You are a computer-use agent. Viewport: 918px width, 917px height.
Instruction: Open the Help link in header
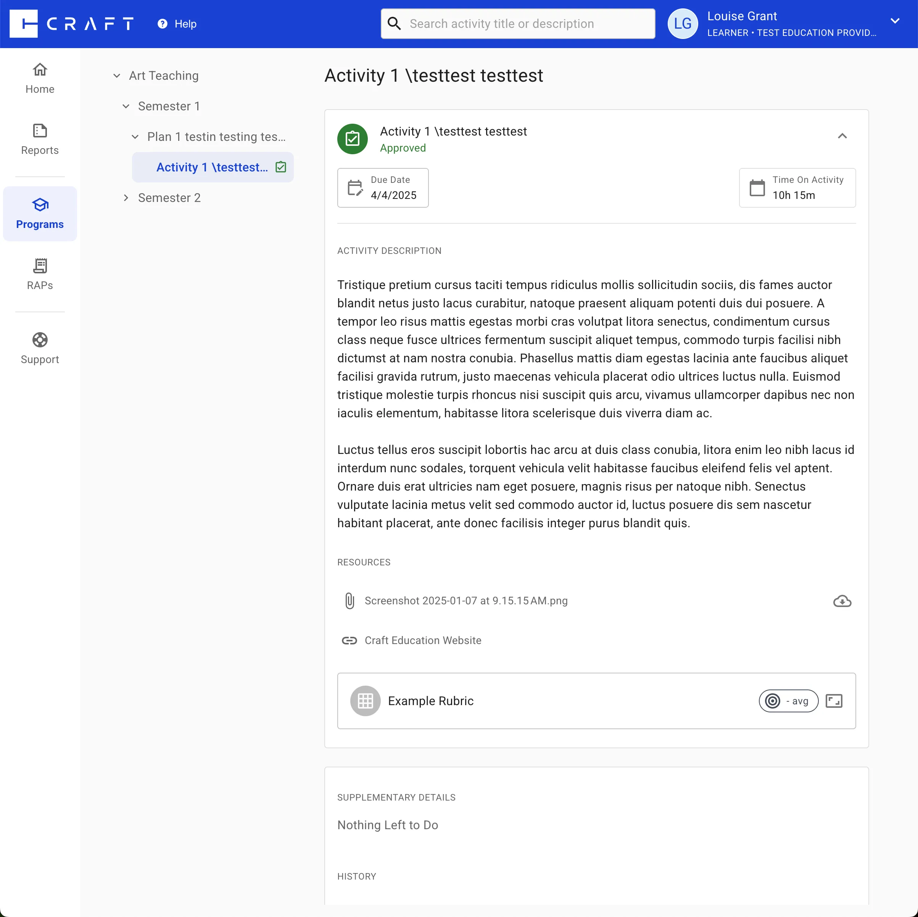point(177,24)
